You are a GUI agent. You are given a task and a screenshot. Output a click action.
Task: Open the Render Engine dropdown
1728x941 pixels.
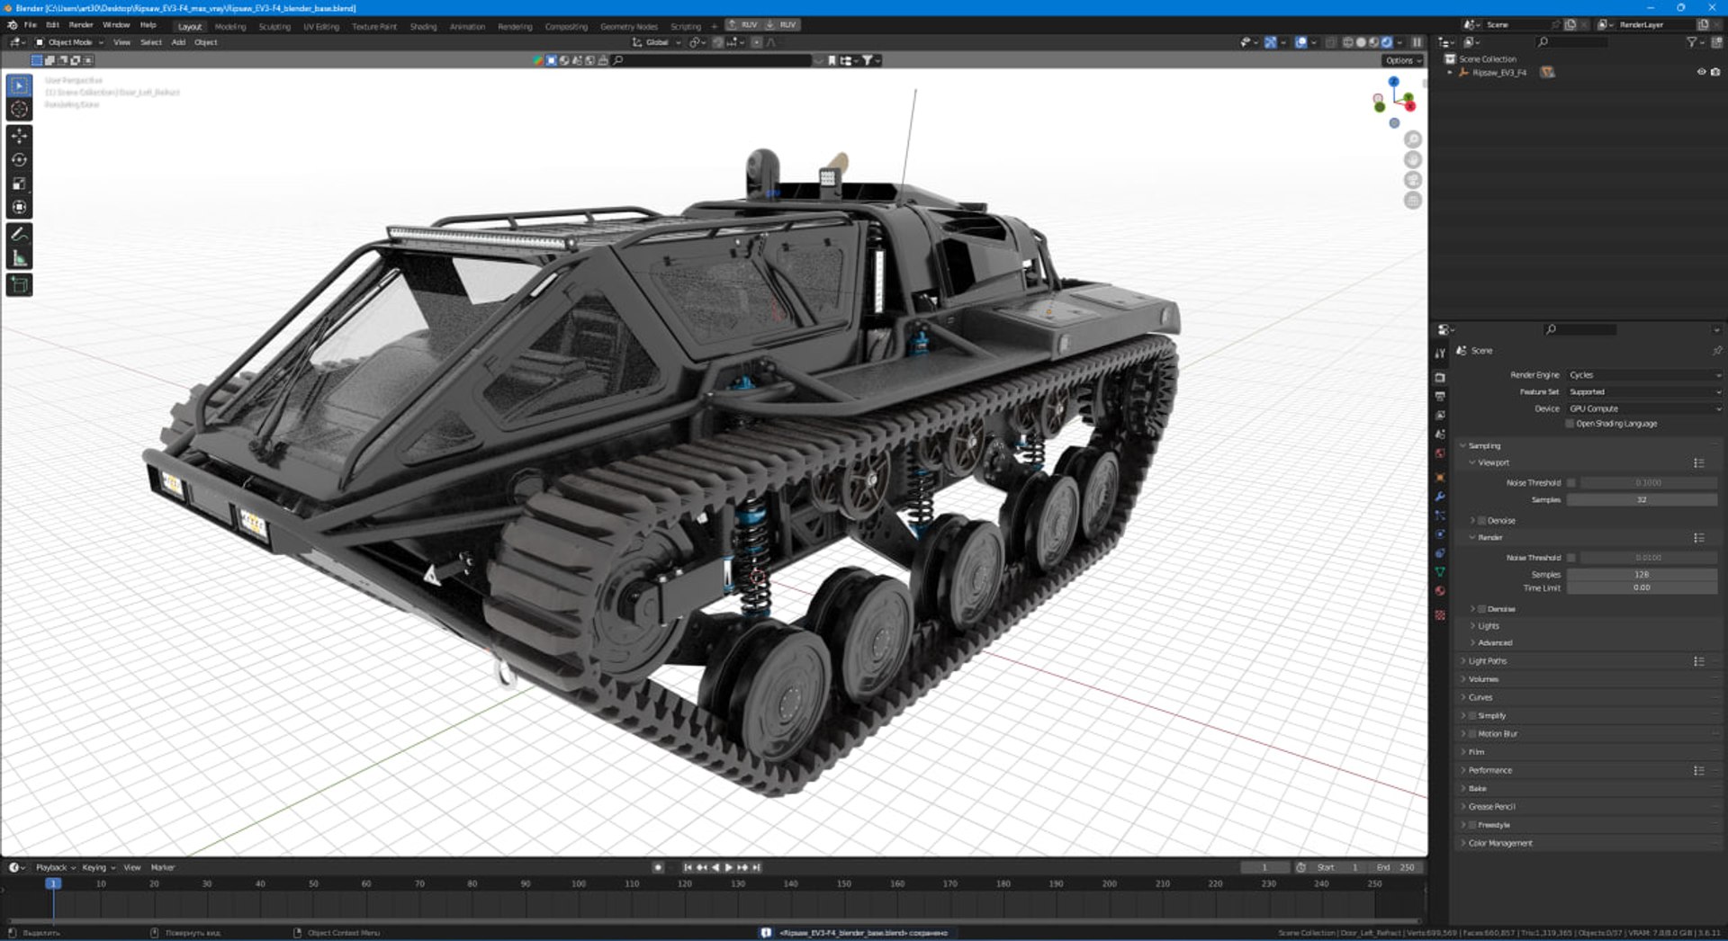pyautogui.click(x=1644, y=375)
